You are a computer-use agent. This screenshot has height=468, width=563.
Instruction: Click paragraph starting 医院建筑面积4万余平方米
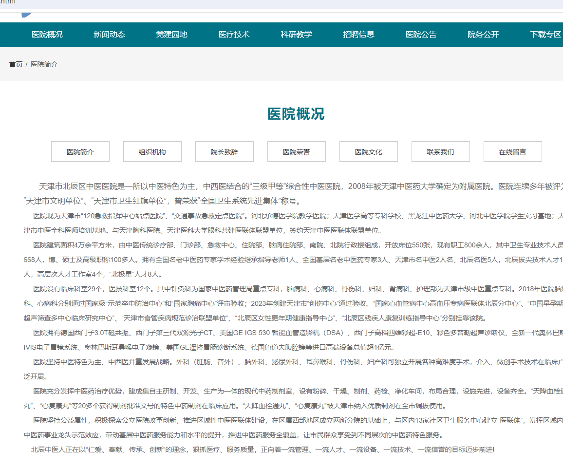pos(293,260)
